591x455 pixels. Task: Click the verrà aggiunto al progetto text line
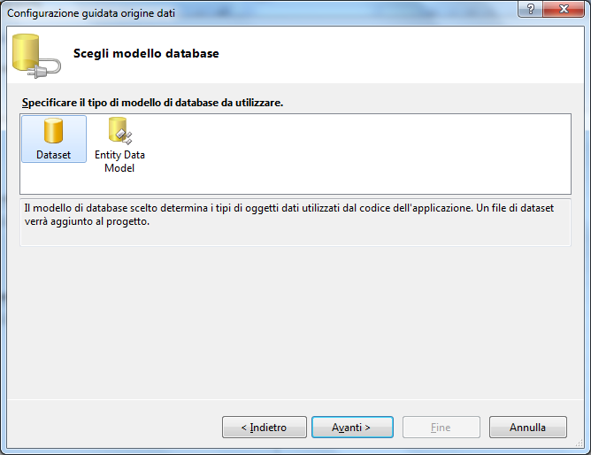tap(87, 221)
